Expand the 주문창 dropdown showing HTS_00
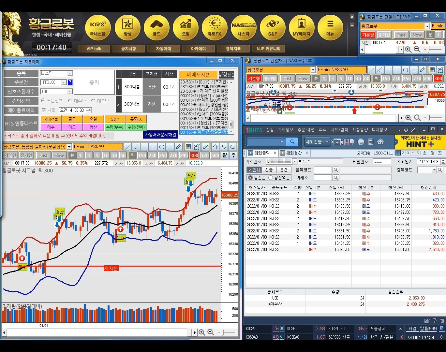446x352 pixels. pos(64,82)
